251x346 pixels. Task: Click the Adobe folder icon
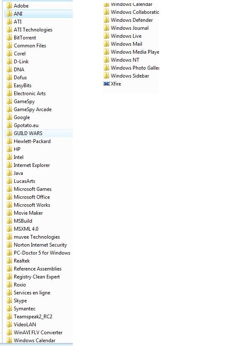pos(9,6)
